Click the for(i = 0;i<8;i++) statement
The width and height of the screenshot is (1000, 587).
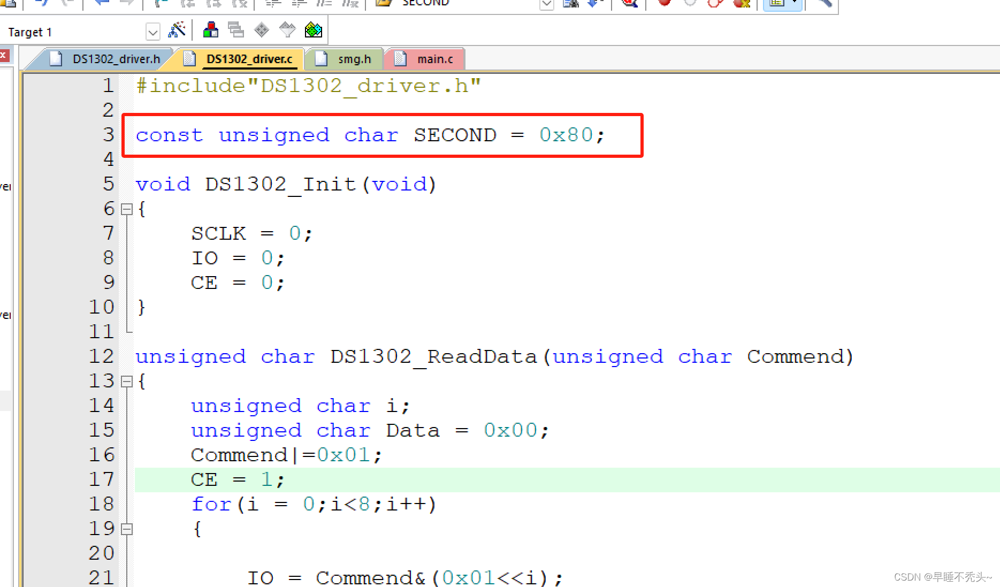tap(314, 504)
